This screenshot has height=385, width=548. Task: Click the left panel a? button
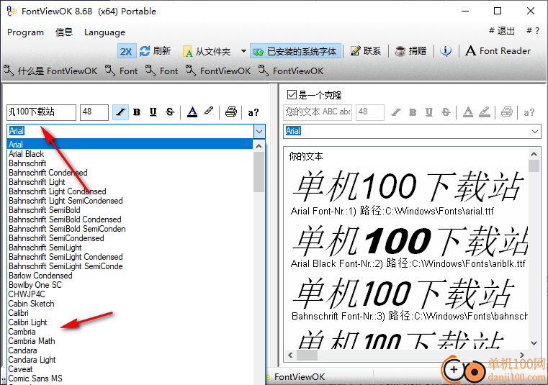tap(253, 112)
